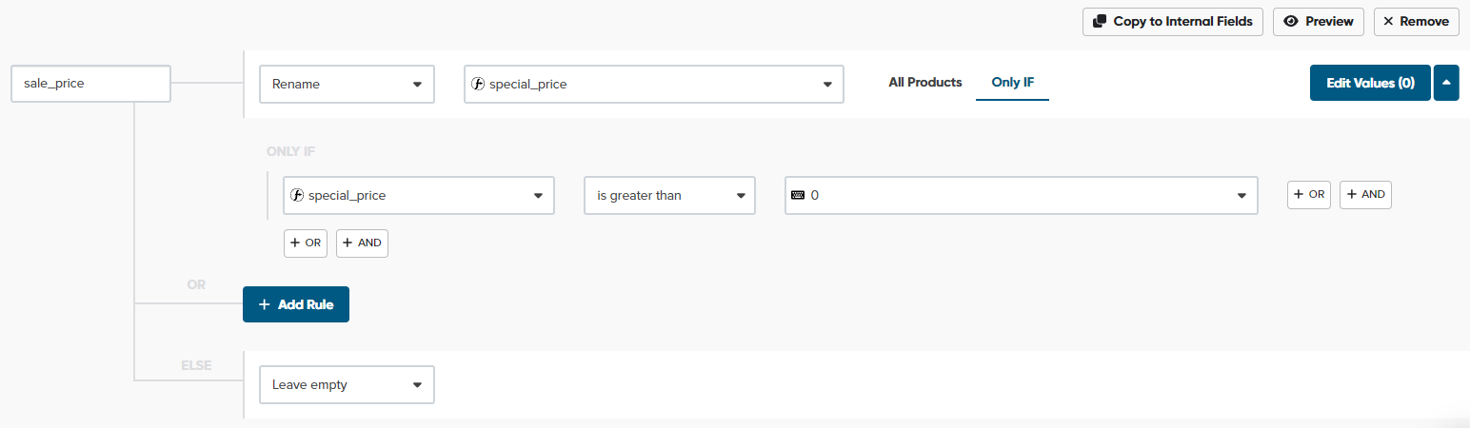This screenshot has width=1470, height=428.
Task: Click the sale_price field name box
Action: [x=90, y=84]
